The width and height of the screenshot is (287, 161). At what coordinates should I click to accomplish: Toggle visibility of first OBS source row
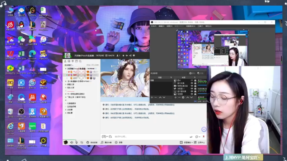pyautogui.click(x=192, y=80)
